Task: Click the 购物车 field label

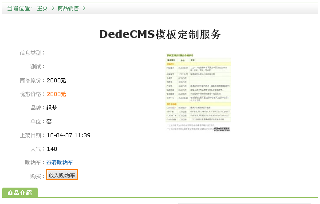Action: point(35,163)
